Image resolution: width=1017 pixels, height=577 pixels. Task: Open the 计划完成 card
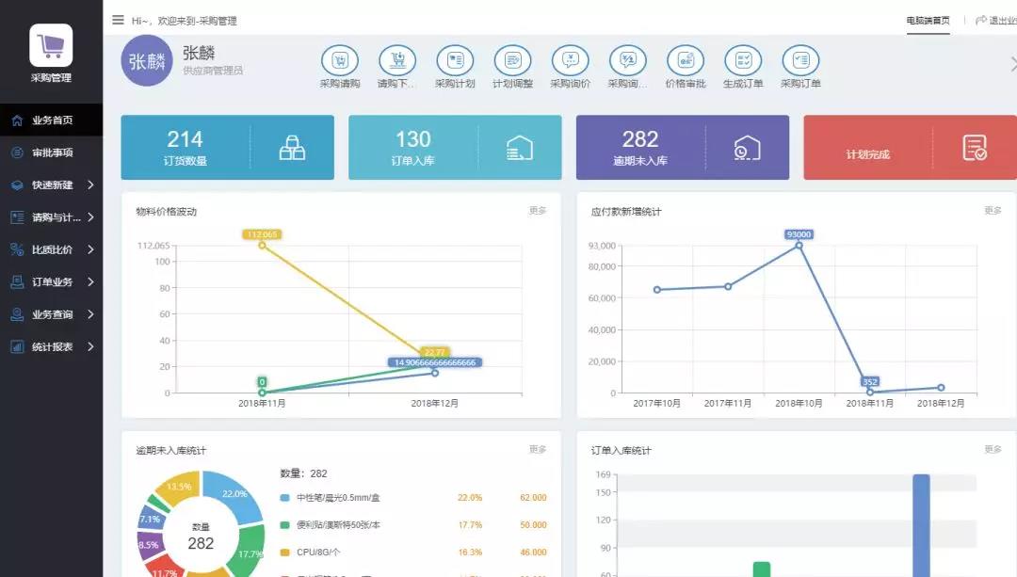[910, 148]
